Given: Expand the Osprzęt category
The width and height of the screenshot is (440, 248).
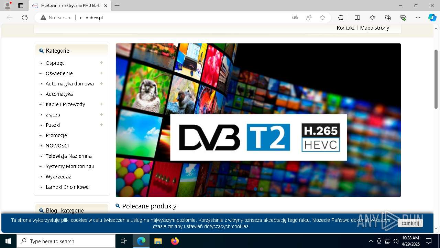Looking at the screenshot, I should (x=101, y=63).
